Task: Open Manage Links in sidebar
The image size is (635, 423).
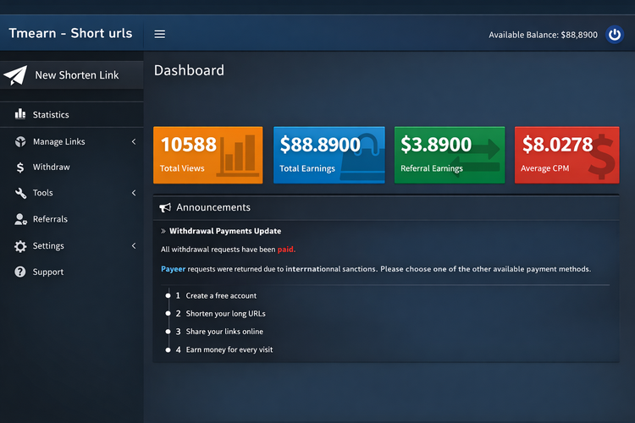Action: (72, 141)
